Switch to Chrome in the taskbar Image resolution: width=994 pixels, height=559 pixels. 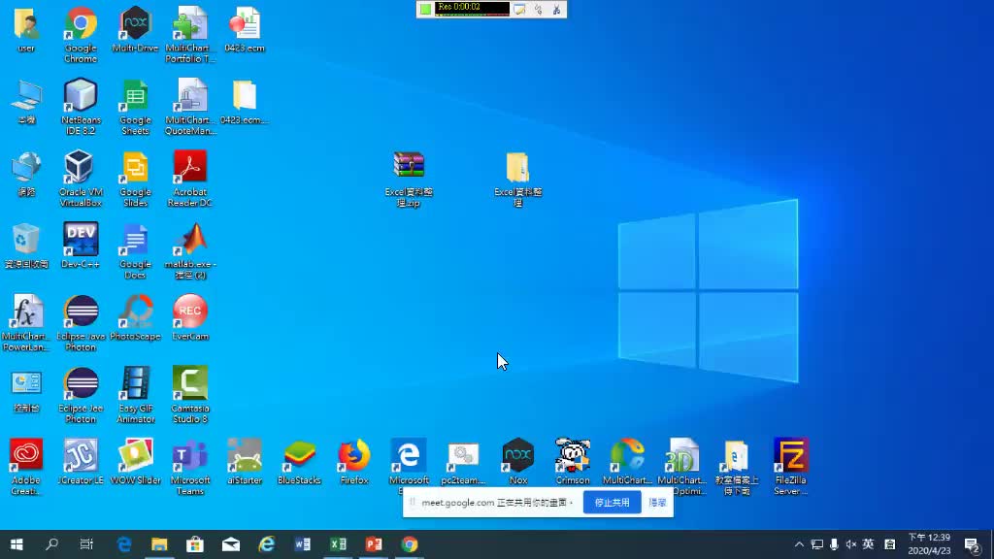point(410,544)
